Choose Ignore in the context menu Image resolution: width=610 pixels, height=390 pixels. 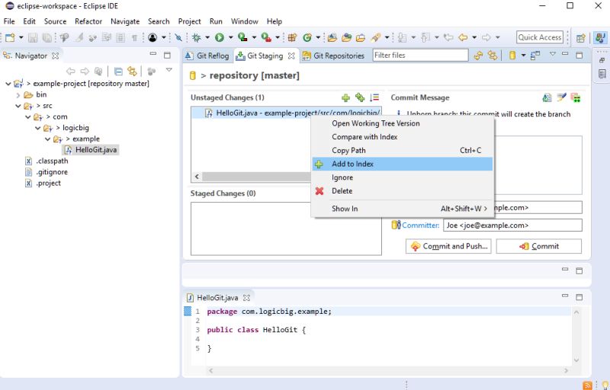pyautogui.click(x=403, y=177)
